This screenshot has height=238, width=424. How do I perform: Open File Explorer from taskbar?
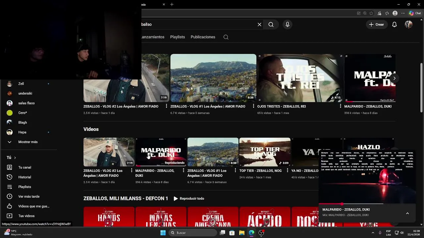tap(242, 233)
